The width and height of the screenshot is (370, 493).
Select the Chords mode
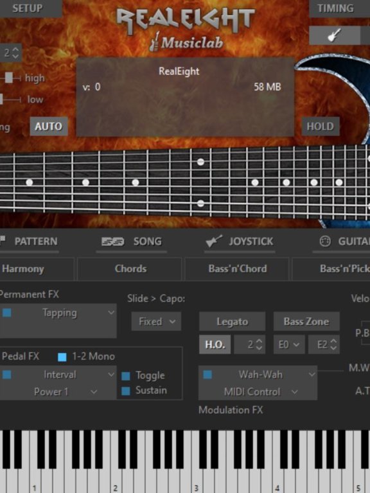click(130, 269)
